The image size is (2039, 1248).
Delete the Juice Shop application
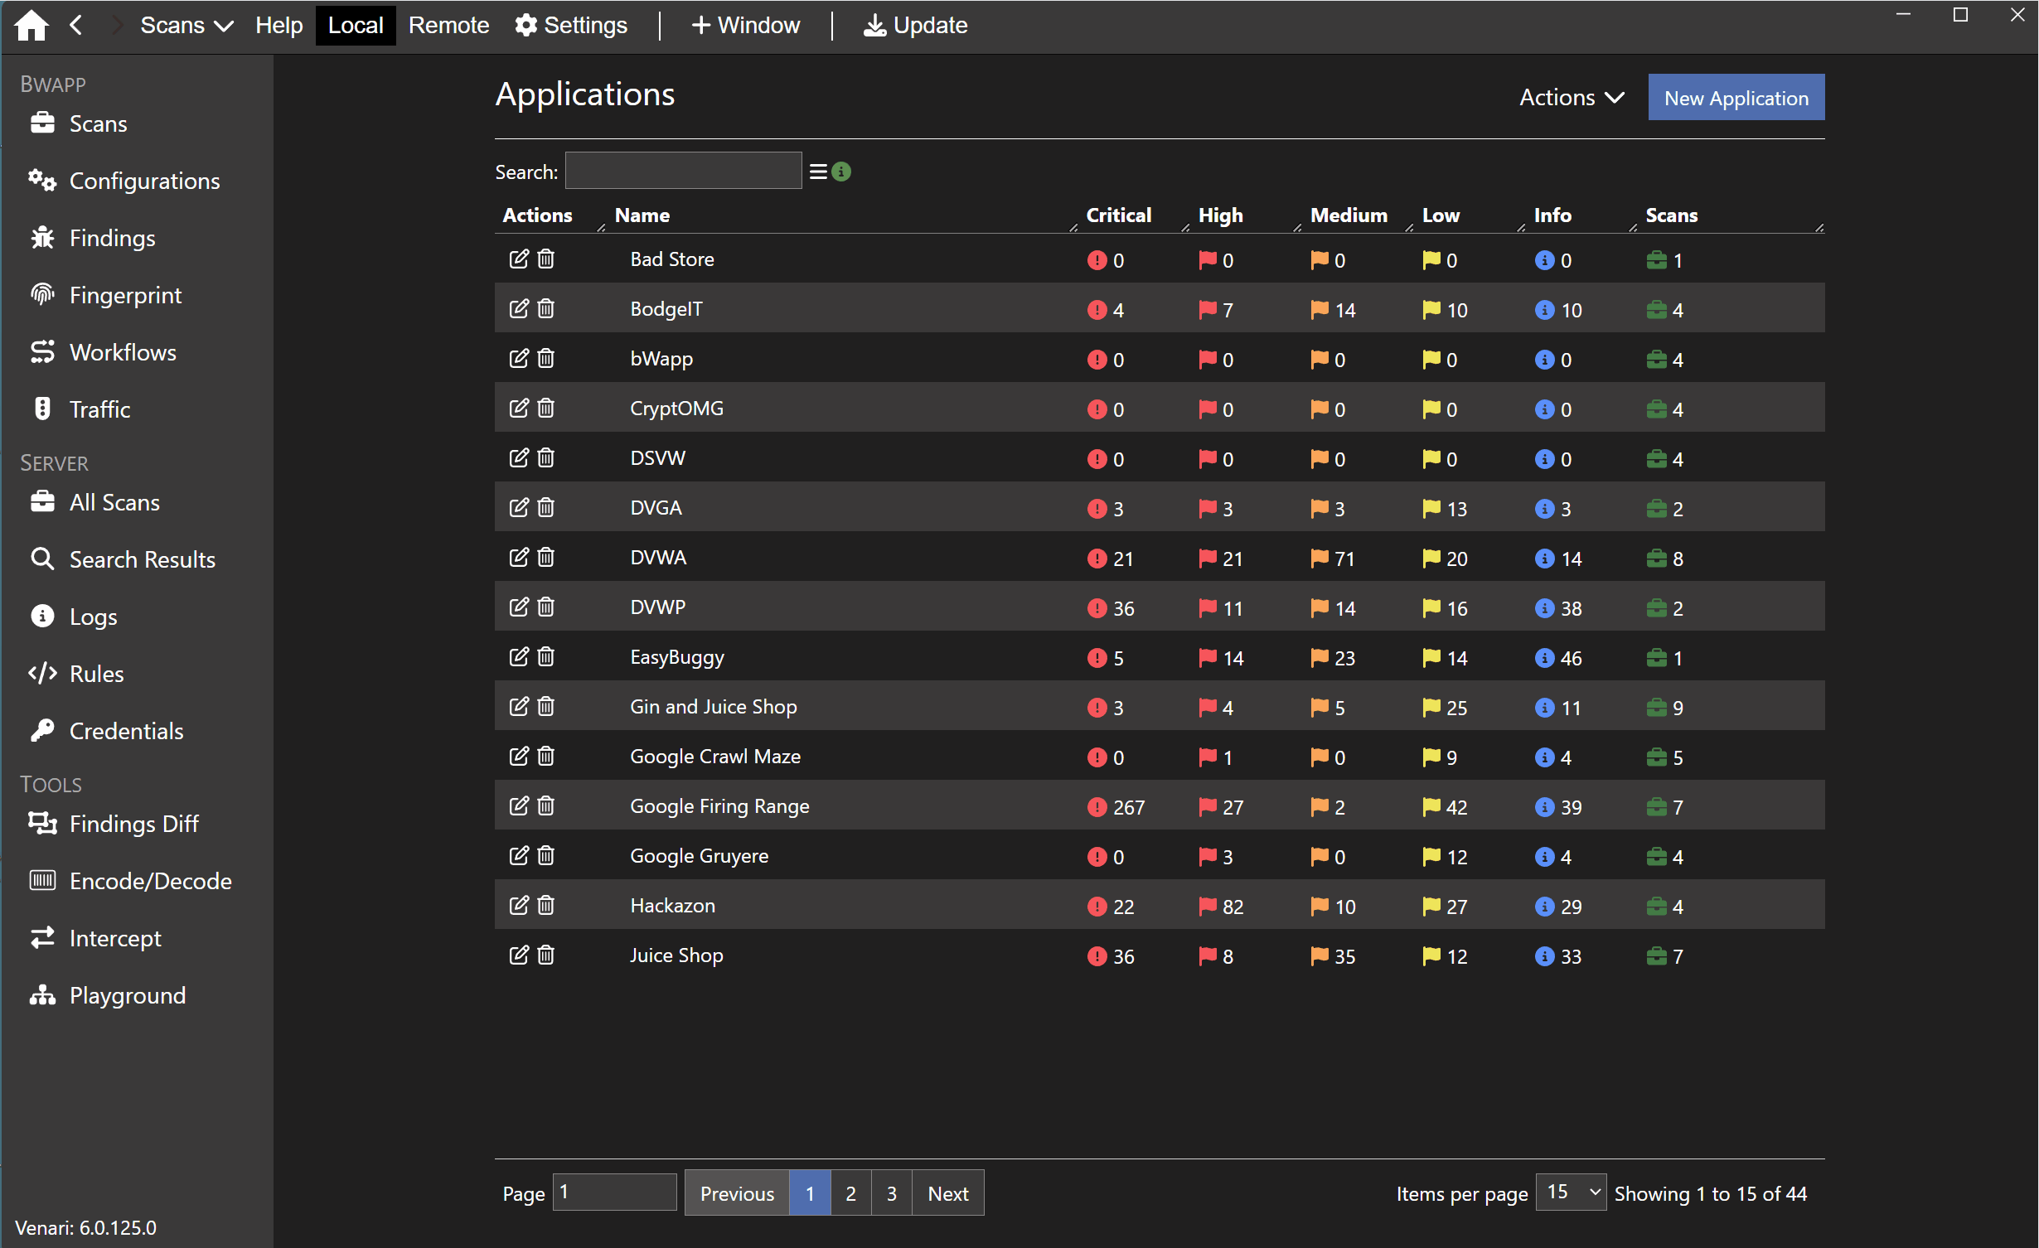pos(545,955)
